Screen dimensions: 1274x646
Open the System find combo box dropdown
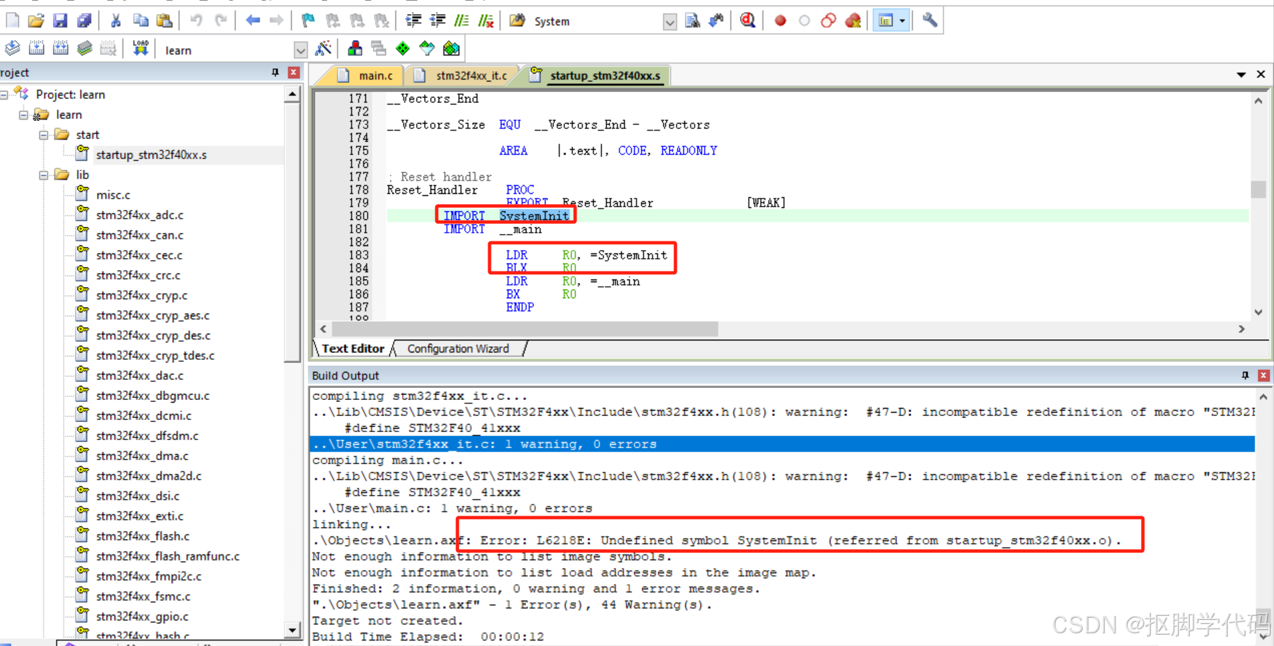669,22
